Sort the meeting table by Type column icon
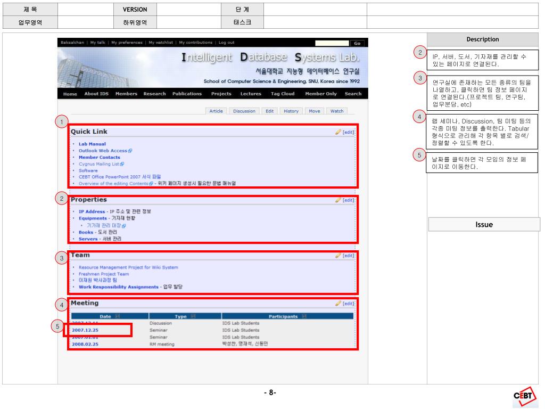Screen dimensions: 545x409 (193, 316)
